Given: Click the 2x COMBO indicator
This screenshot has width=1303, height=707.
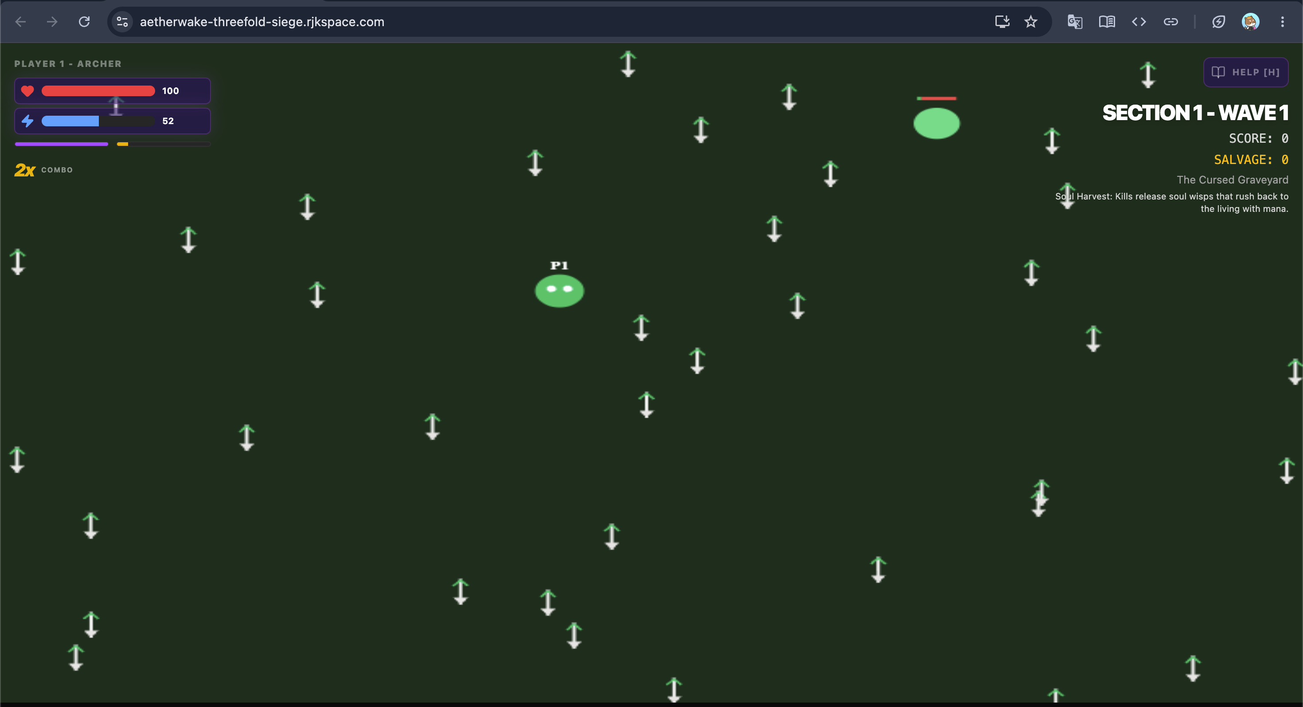Looking at the screenshot, I should [x=43, y=170].
